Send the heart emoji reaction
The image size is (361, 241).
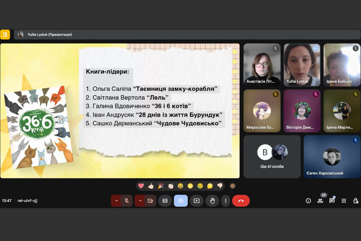pos(141,186)
